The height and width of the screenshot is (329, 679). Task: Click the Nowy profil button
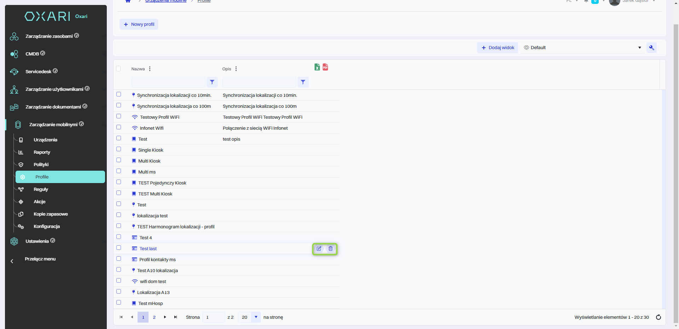139,24
